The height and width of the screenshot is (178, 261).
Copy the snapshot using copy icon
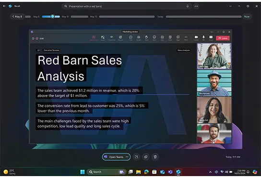tap(146, 157)
